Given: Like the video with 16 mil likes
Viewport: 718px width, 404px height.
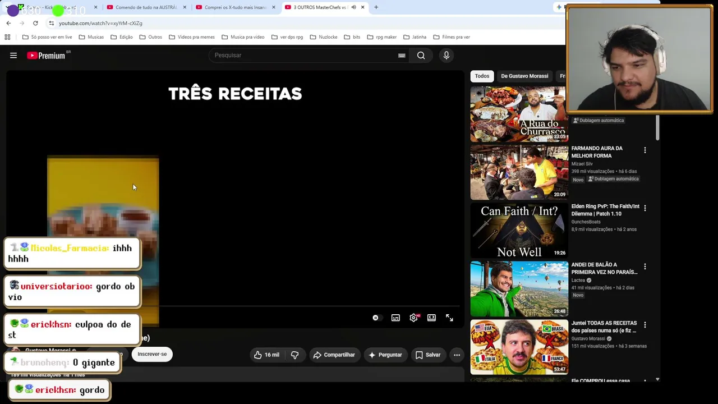Looking at the screenshot, I should (x=266, y=355).
